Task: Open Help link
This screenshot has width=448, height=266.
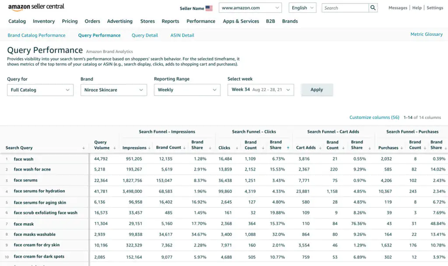Action: (x=417, y=8)
